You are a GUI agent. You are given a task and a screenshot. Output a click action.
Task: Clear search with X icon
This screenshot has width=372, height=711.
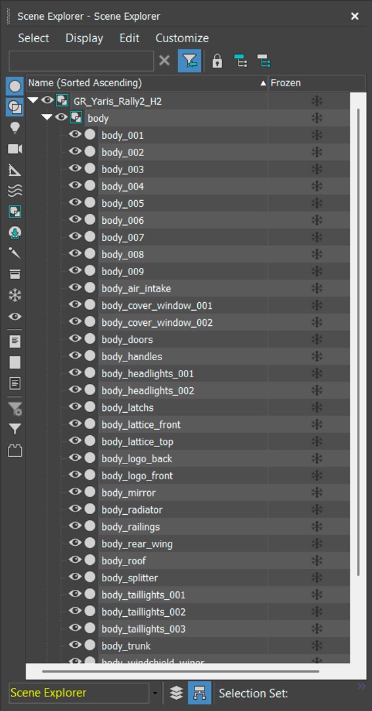[165, 61]
